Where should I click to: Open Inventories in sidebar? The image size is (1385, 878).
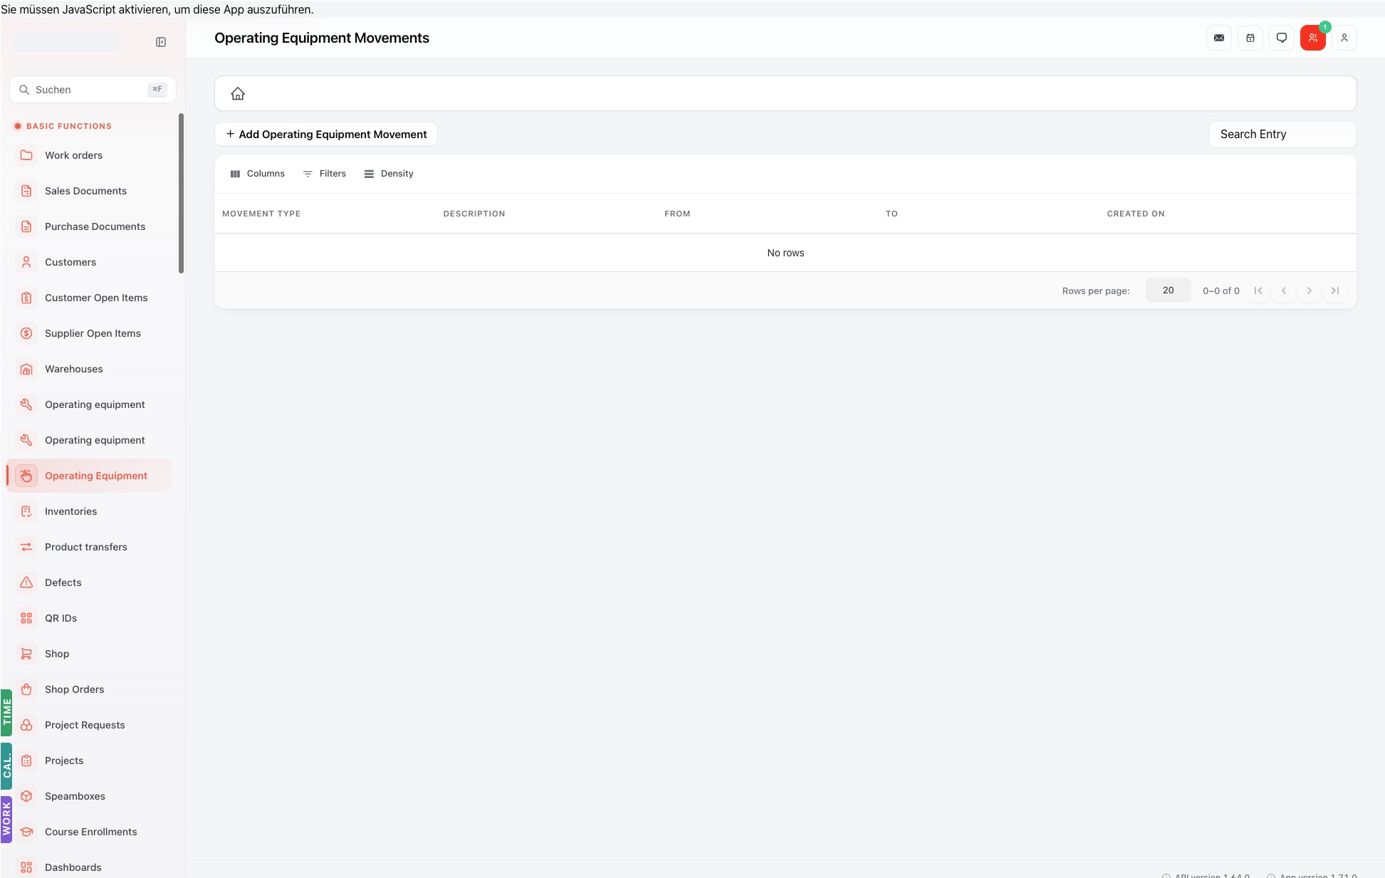pos(89,511)
